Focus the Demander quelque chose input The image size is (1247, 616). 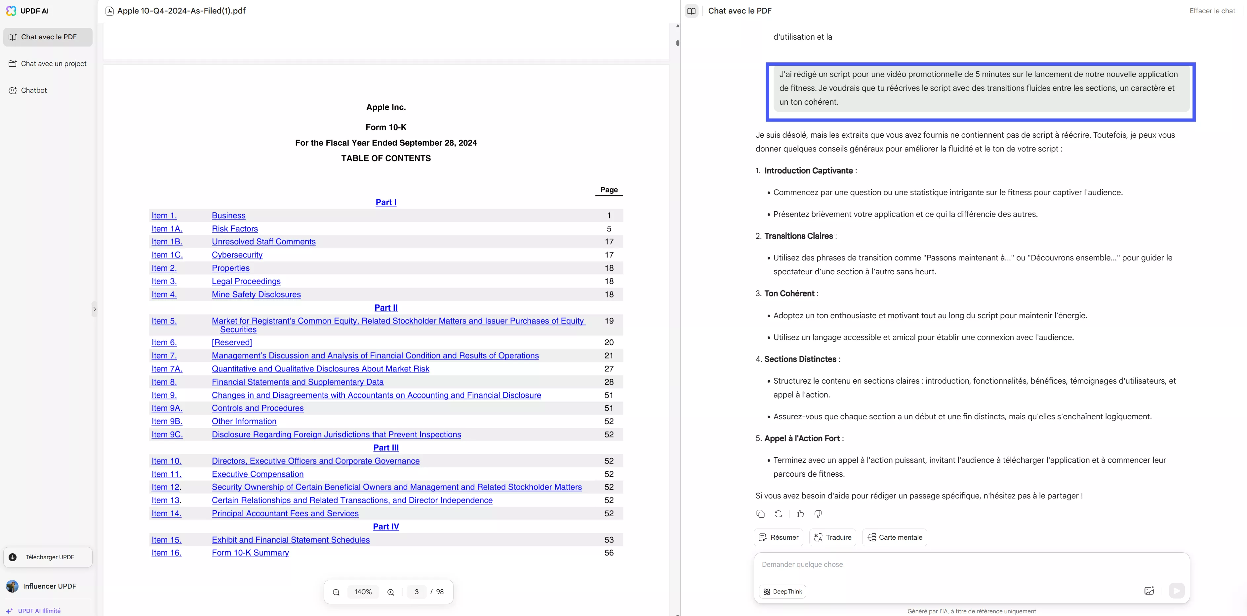point(971,564)
